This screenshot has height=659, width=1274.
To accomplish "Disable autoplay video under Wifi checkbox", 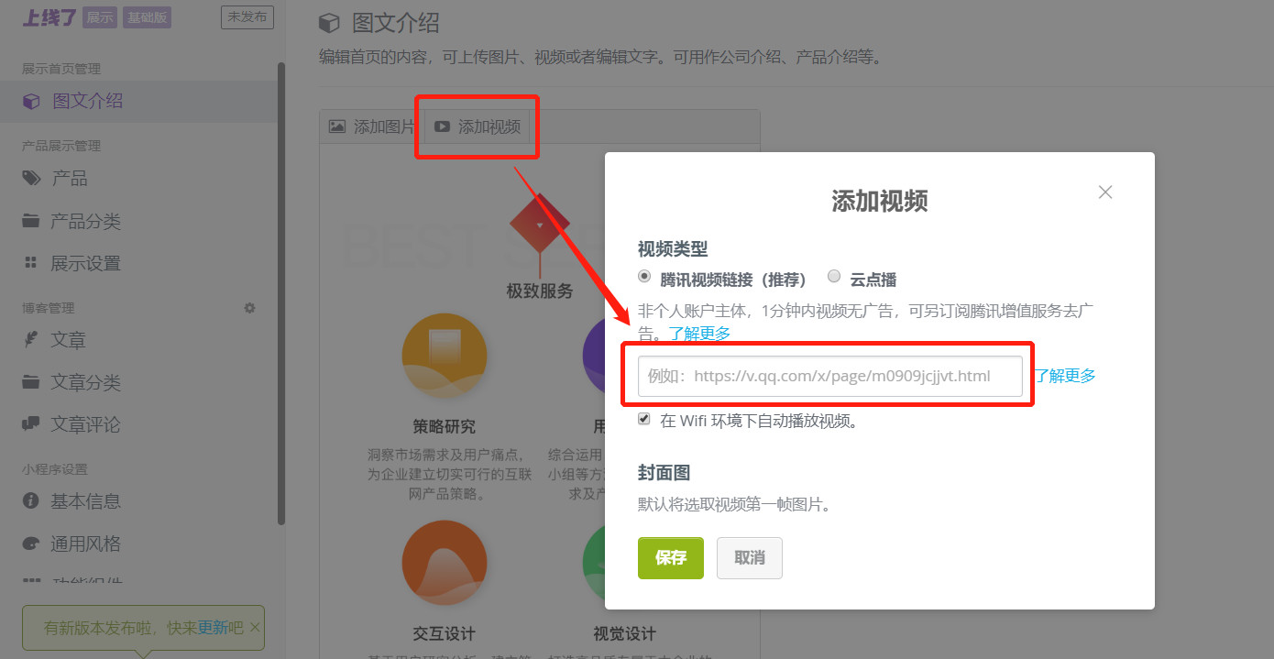I will 644,418.
